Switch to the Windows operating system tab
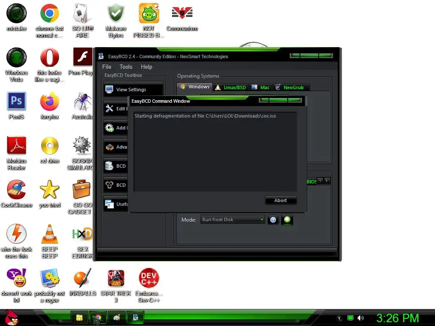435x326 pixels. pyautogui.click(x=195, y=87)
